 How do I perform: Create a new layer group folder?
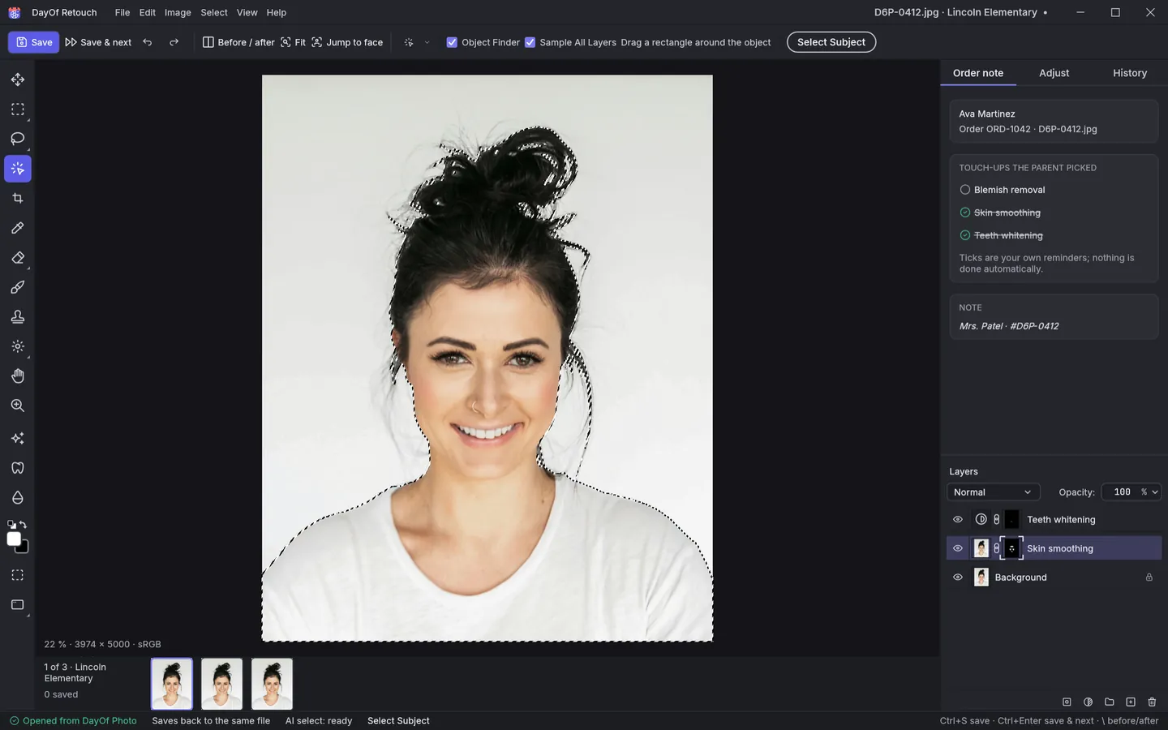(1110, 702)
